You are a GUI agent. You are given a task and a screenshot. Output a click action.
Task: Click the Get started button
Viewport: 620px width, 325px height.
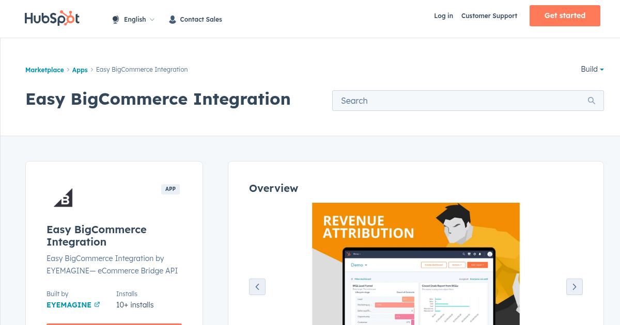(x=565, y=15)
